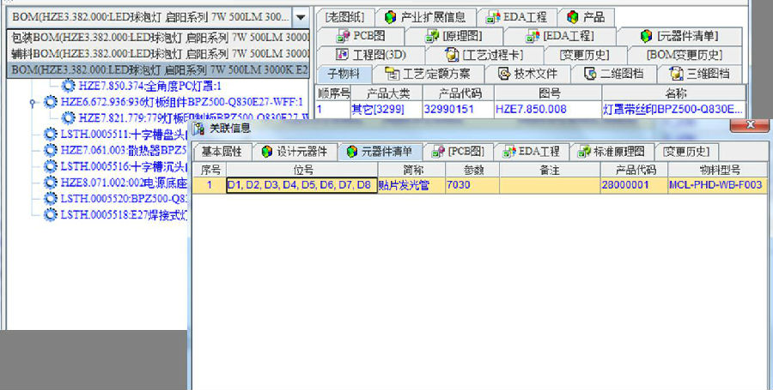Screen dimensions: 773x390
Task: Select HZE8.071.002:002电源底座 tree item
Action: 124,183
